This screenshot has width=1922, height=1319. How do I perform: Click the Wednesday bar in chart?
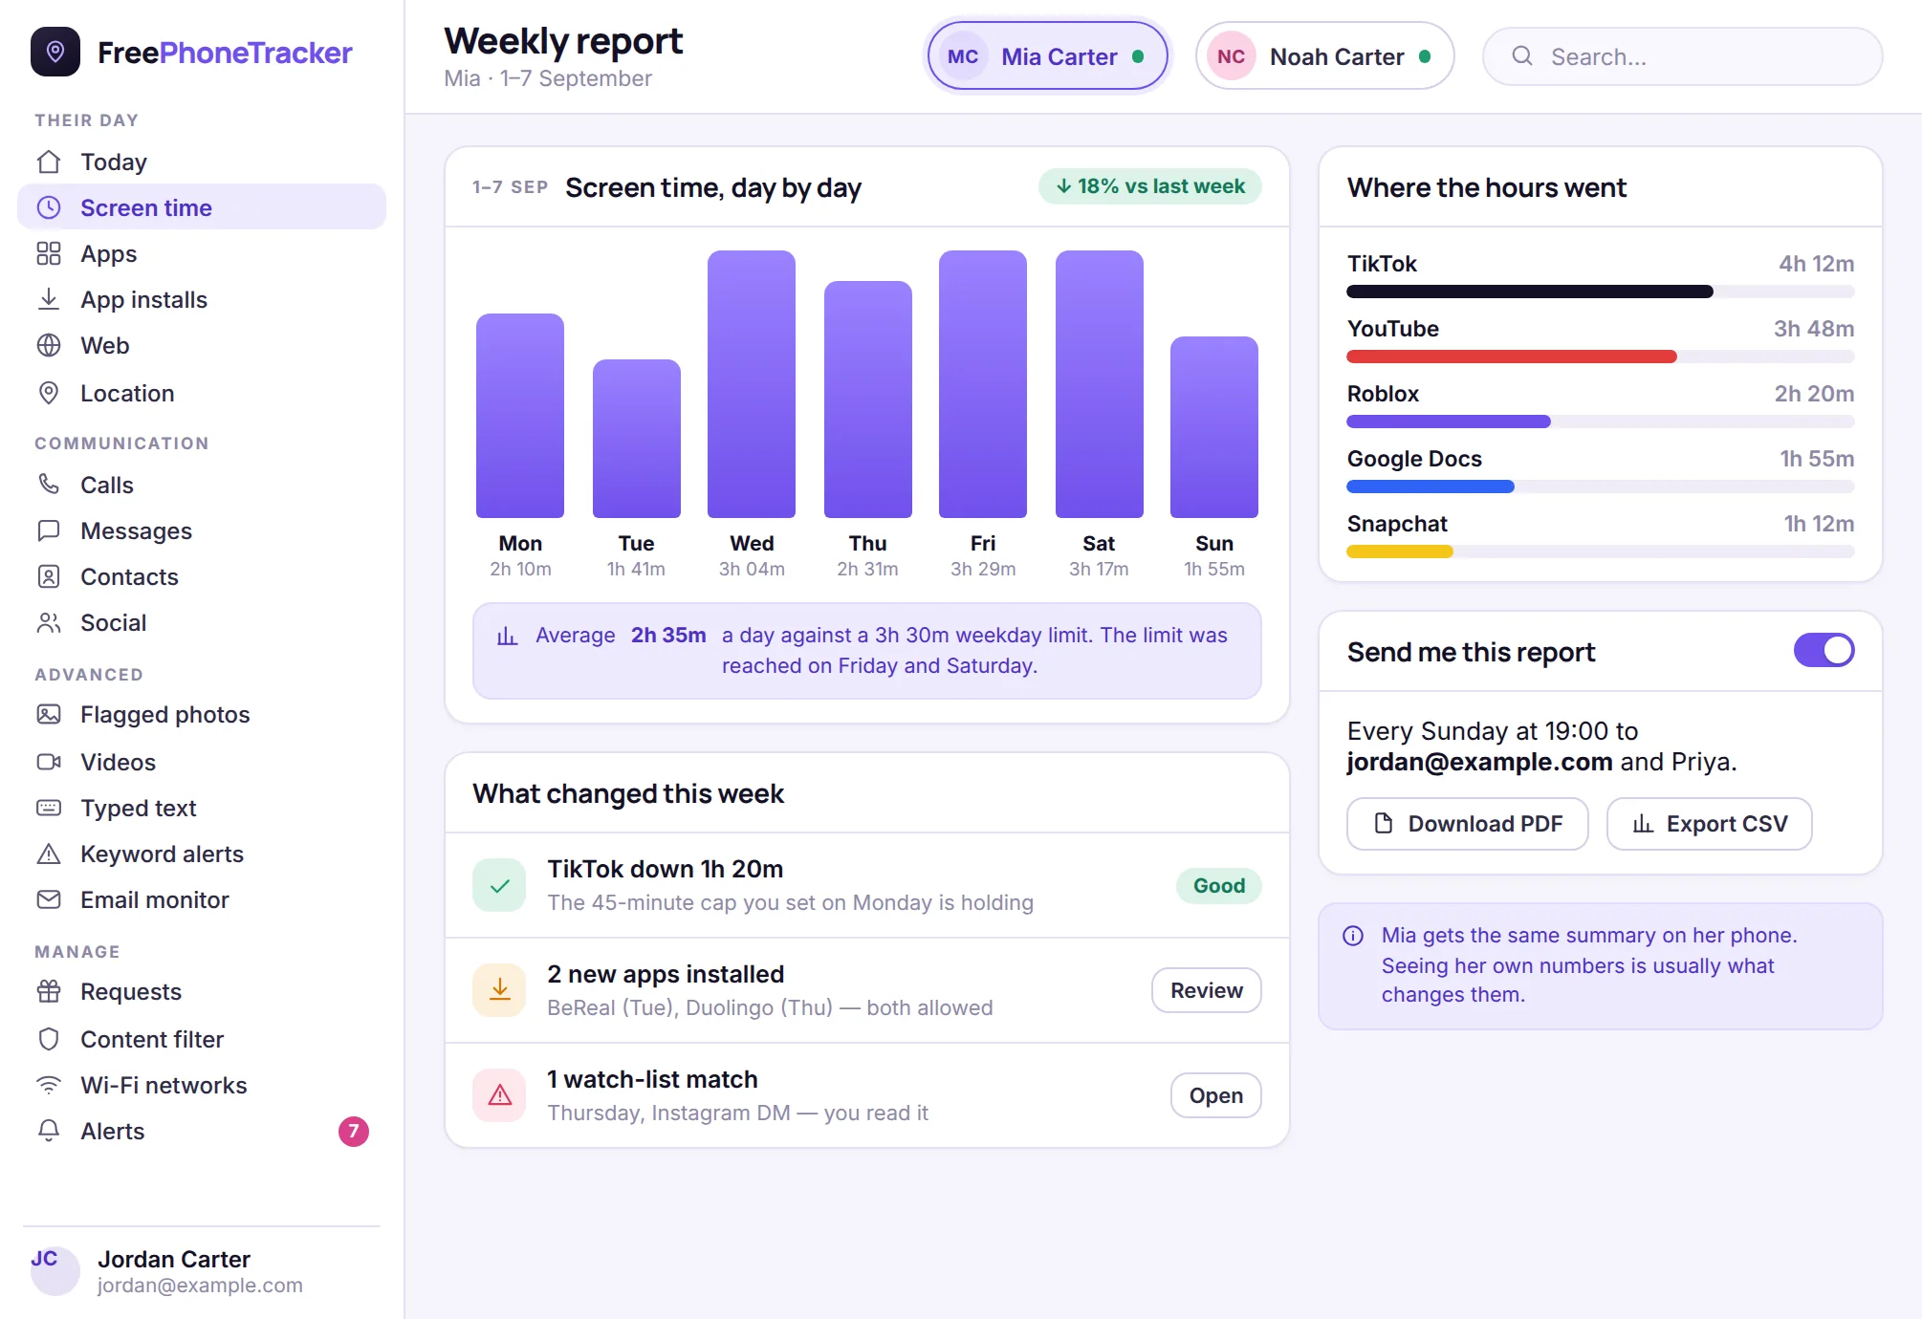click(752, 384)
